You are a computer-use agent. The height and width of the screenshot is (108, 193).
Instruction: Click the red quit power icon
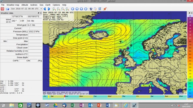click(2, 9)
